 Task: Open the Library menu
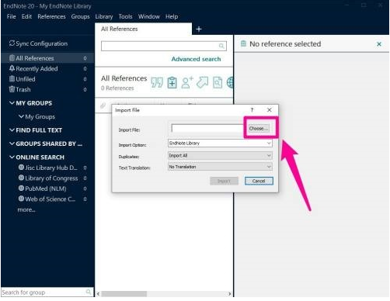pyautogui.click(x=104, y=16)
